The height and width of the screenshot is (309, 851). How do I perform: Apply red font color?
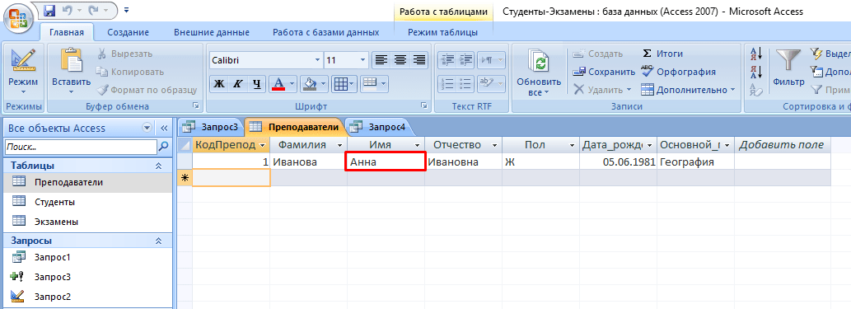point(278,83)
